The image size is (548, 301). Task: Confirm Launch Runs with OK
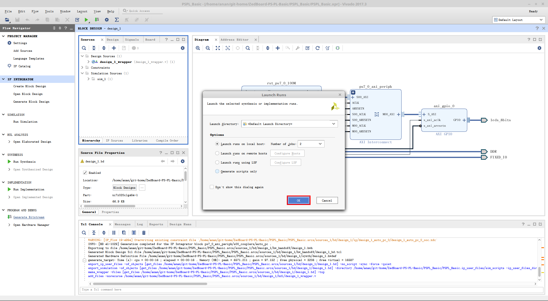pos(299,200)
